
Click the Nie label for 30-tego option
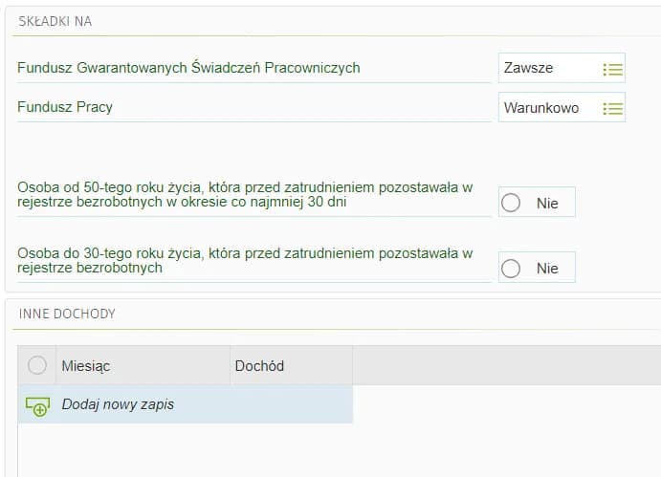tap(547, 269)
